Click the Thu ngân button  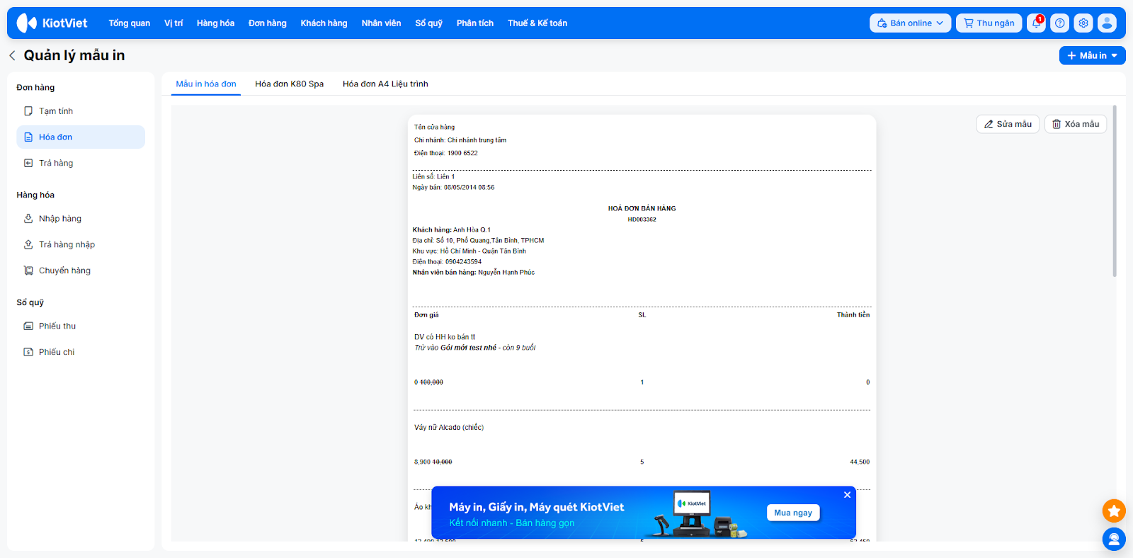pos(989,23)
